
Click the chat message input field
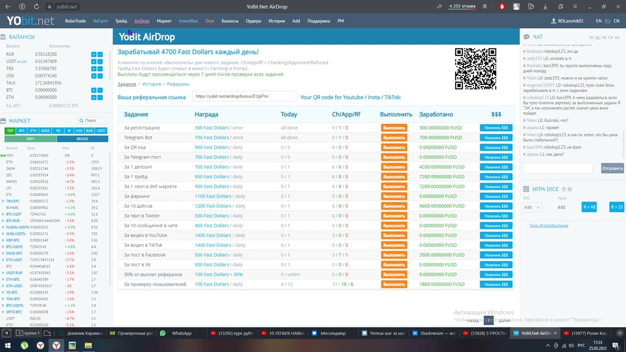[558, 168]
